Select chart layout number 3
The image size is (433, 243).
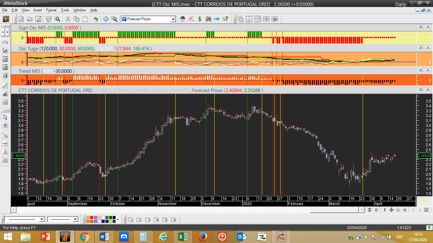(x=147, y=220)
